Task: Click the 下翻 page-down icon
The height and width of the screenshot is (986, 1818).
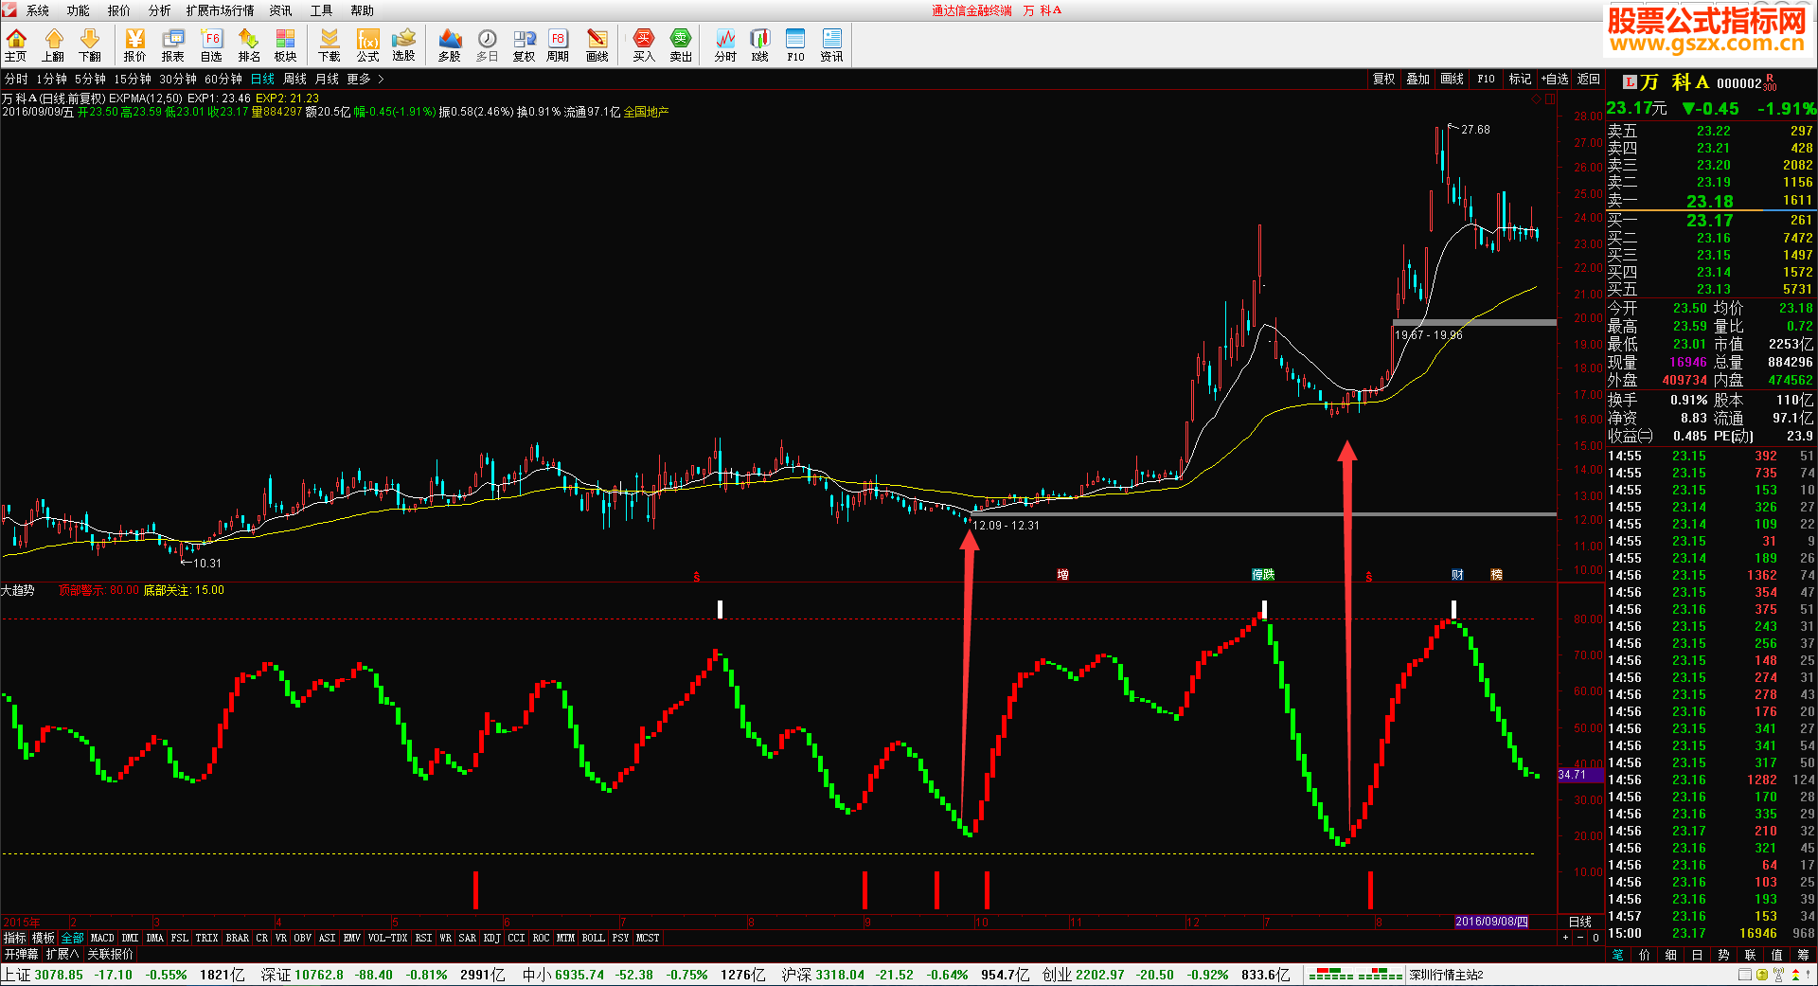Action: pyautogui.click(x=90, y=45)
